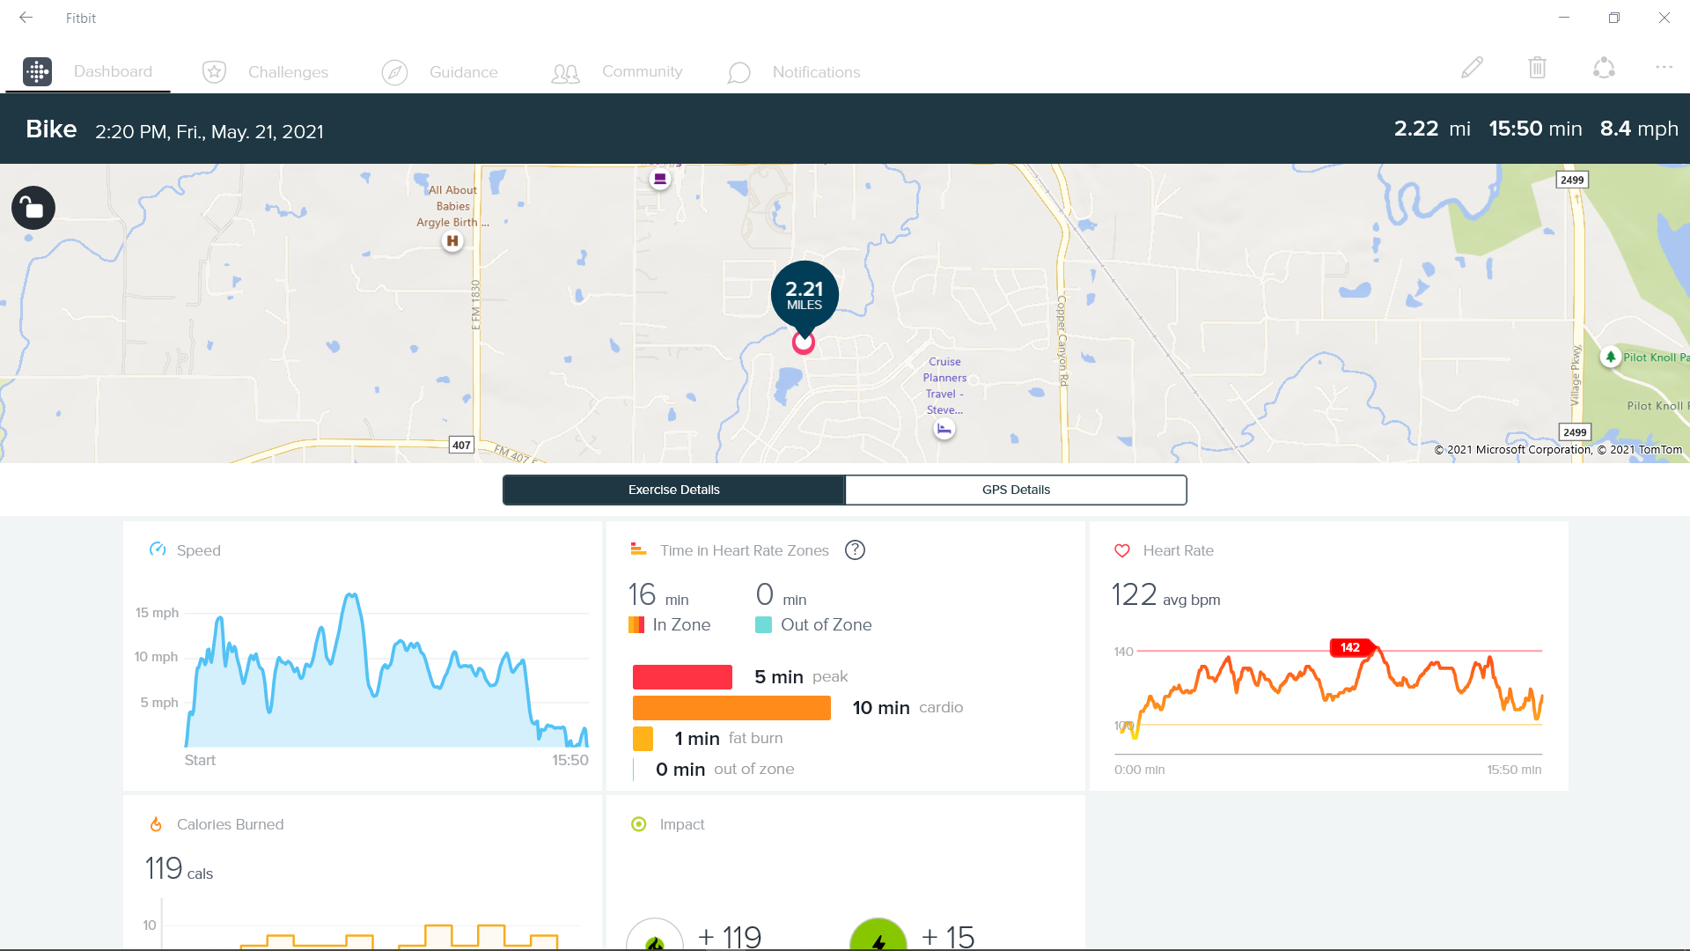Switch to the GPS Details tab
The width and height of the screenshot is (1690, 951).
(1015, 489)
